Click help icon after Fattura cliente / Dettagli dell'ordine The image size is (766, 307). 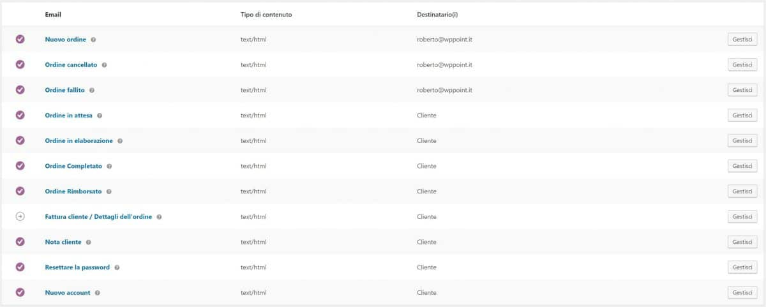[159, 217]
